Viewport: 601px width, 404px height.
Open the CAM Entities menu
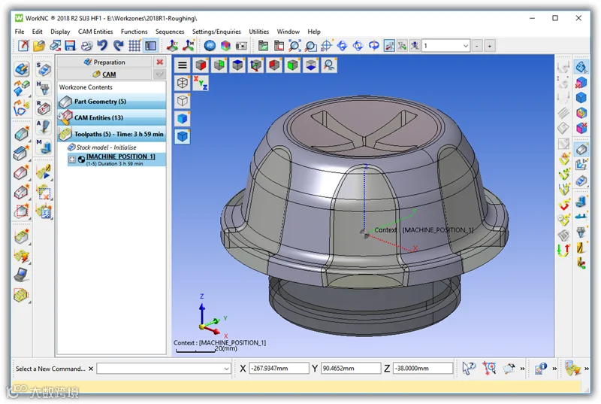(x=95, y=32)
